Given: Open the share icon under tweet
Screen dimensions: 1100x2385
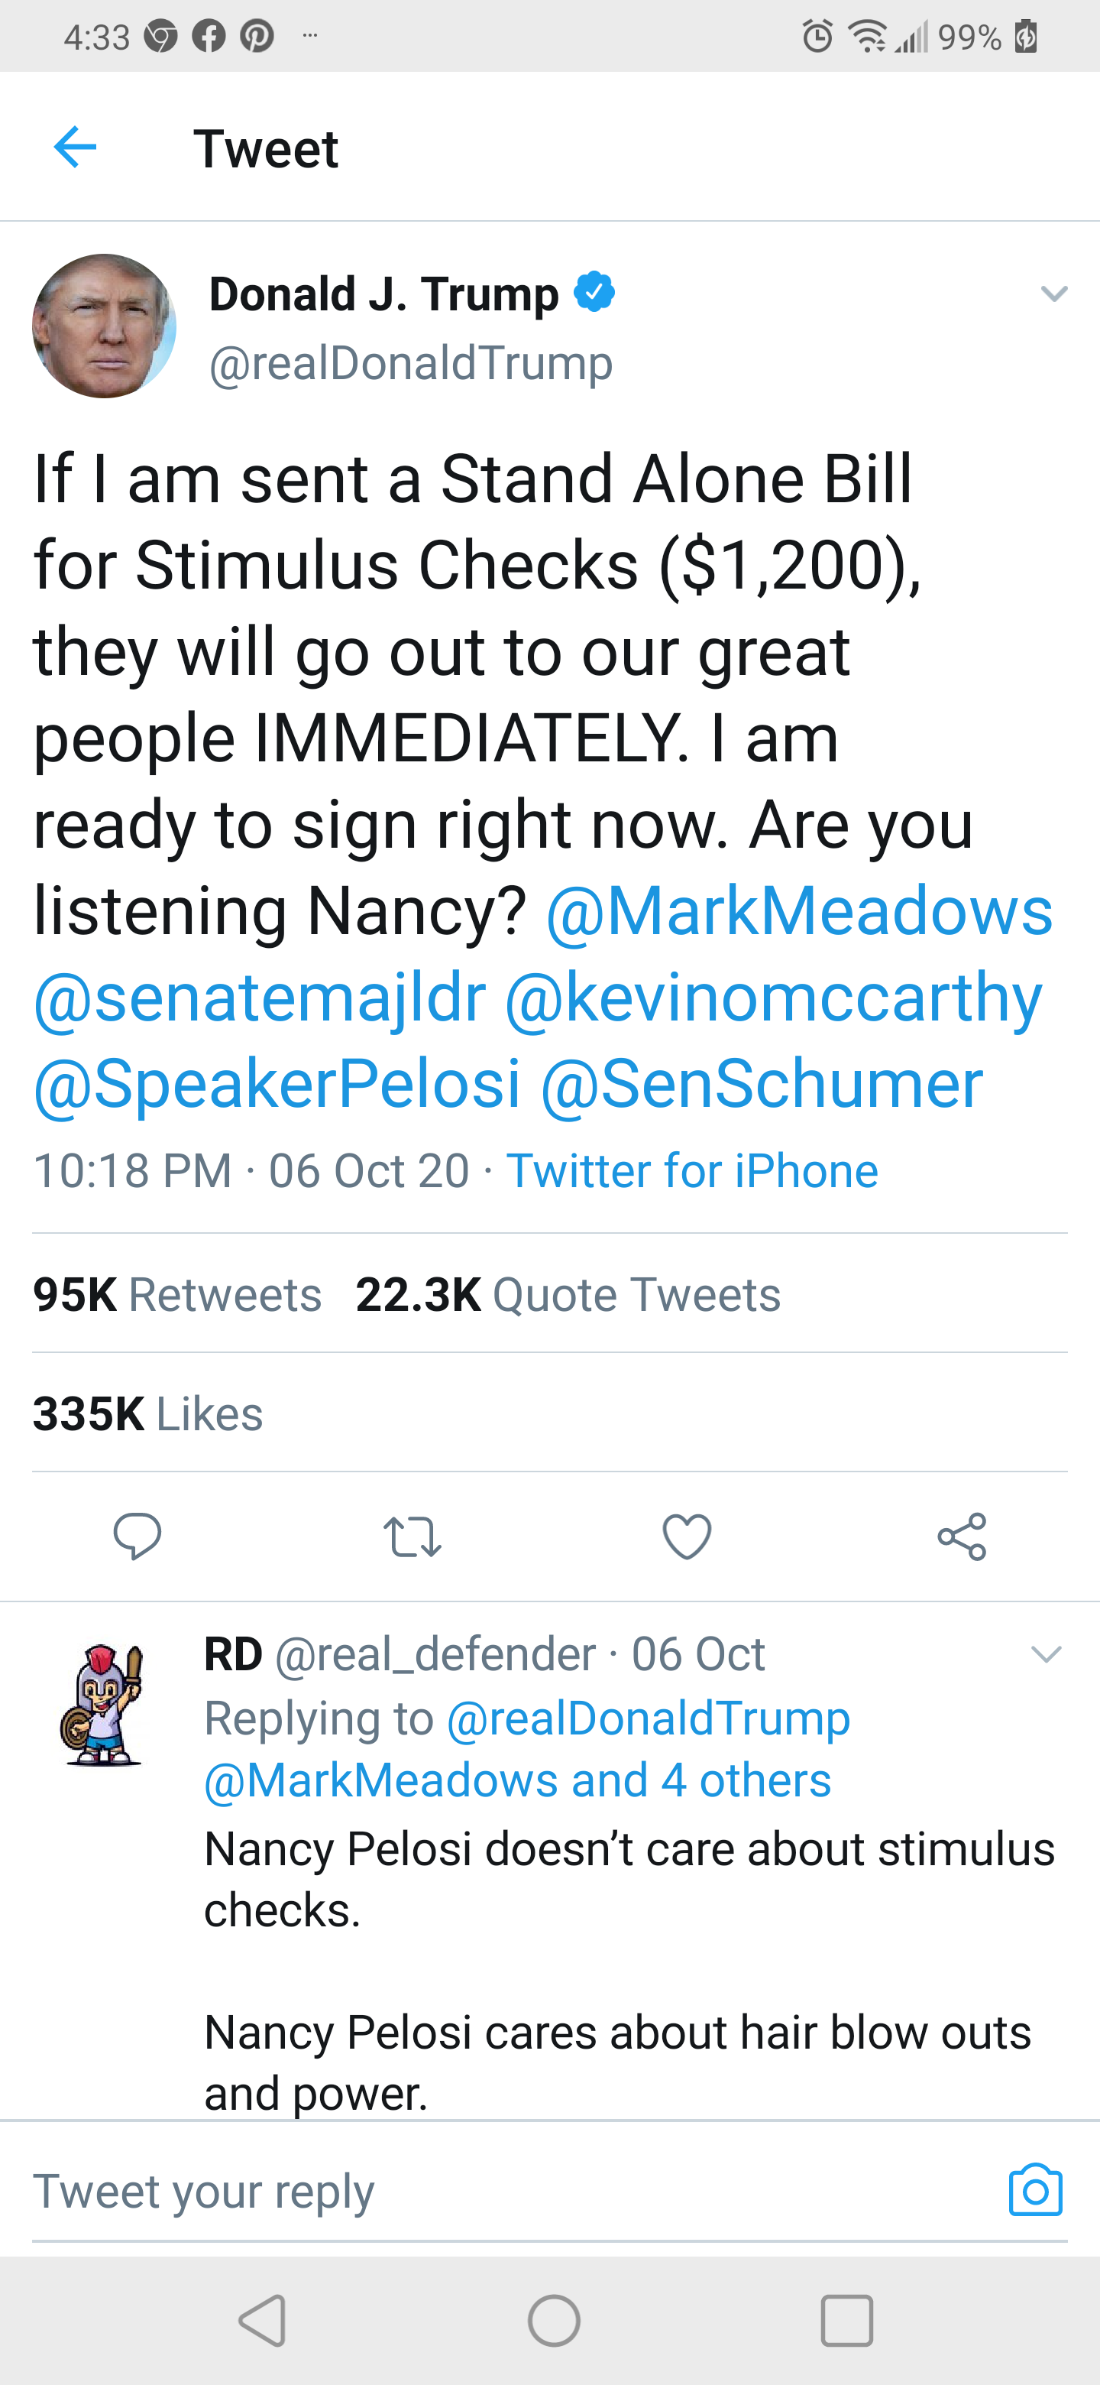Looking at the screenshot, I should click(962, 1537).
